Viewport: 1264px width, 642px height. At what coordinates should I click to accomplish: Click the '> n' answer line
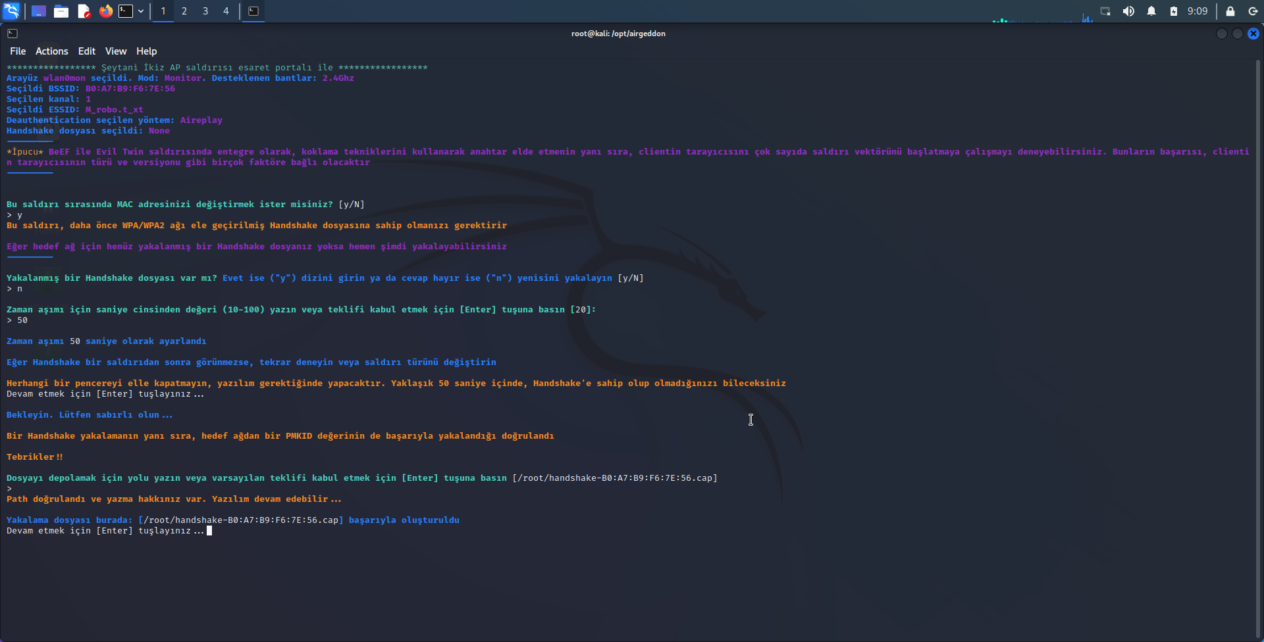point(14,289)
